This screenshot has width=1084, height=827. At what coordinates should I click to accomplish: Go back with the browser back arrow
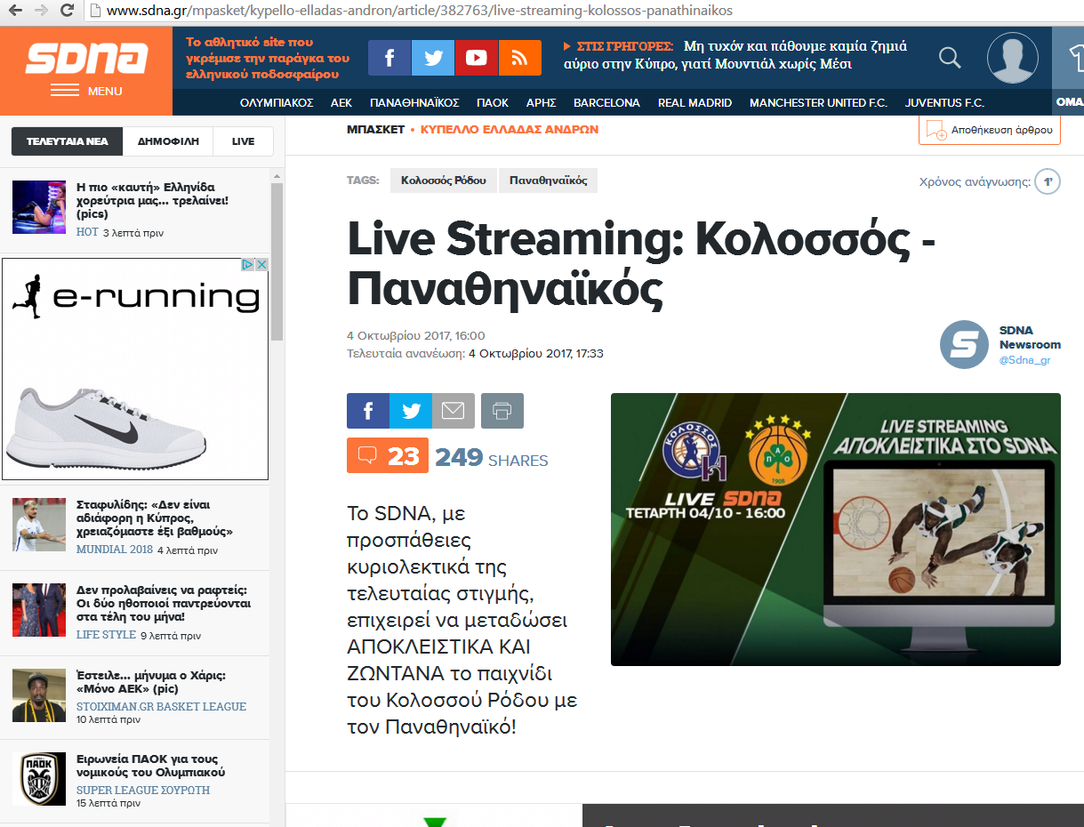16,11
